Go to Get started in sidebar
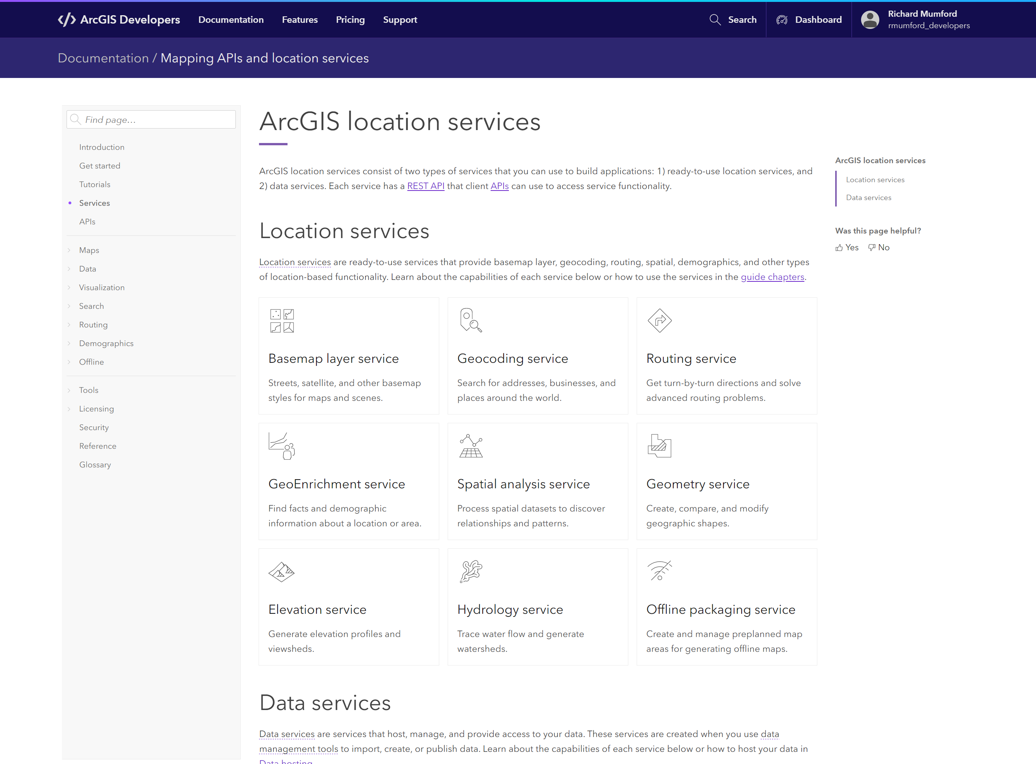The width and height of the screenshot is (1036, 764). click(99, 165)
